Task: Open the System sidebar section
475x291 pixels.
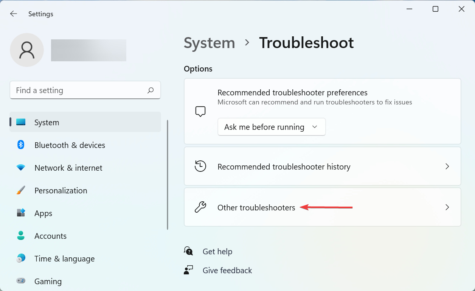Action: pyautogui.click(x=85, y=122)
